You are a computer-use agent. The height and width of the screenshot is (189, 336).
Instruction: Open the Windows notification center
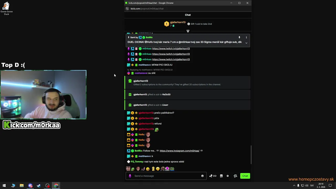click(x=330, y=186)
